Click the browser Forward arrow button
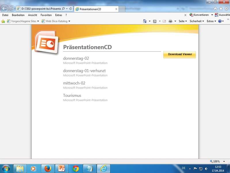The width and height of the screenshot is (230, 173). point(12,9)
